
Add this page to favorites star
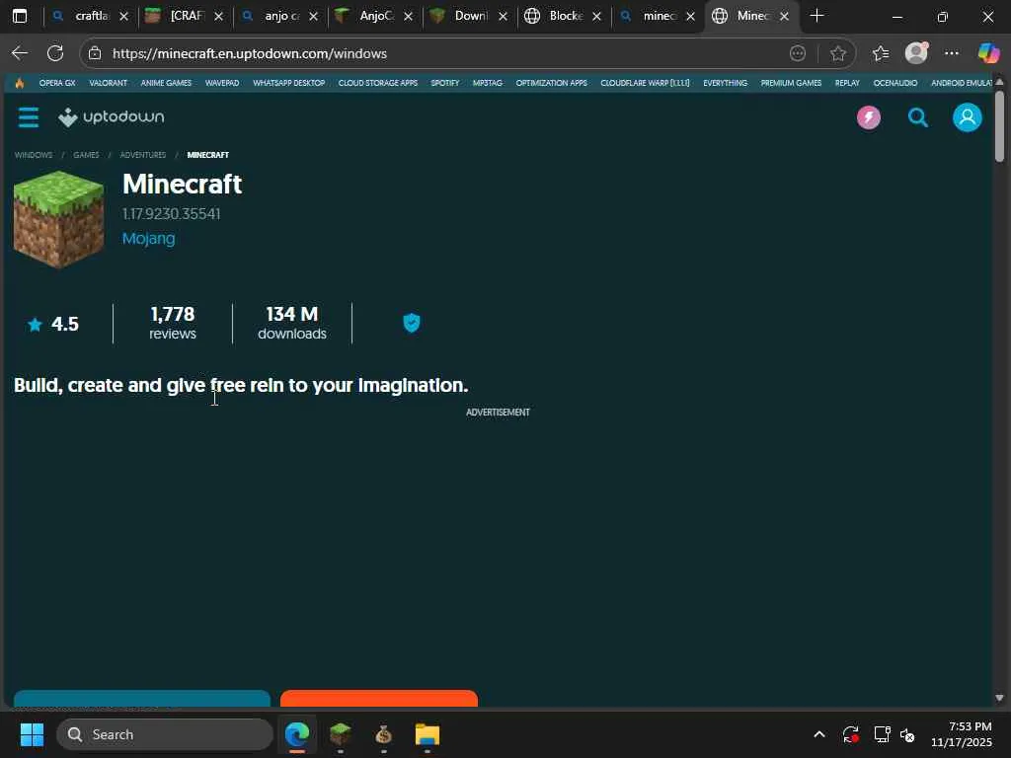point(837,53)
